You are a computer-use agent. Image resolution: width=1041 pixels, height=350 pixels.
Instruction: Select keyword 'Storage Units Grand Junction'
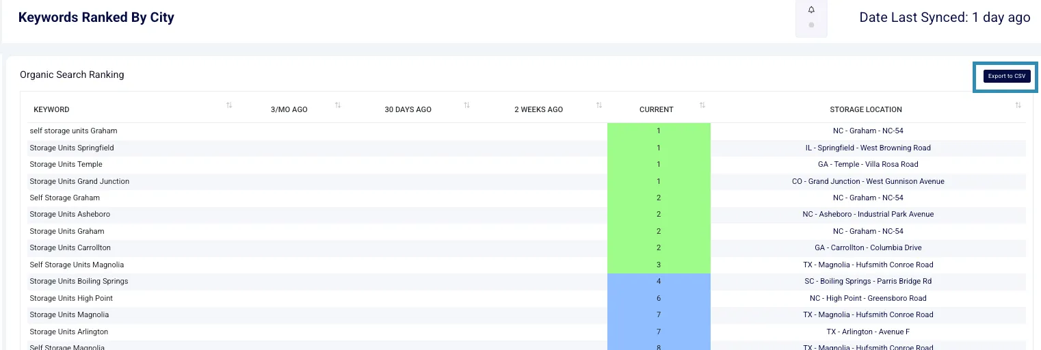pyautogui.click(x=79, y=181)
